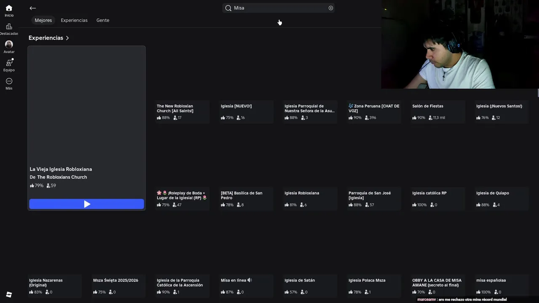The image size is (539, 303).
Task: Click into the Misa search field
Action: click(x=279, y=8)
